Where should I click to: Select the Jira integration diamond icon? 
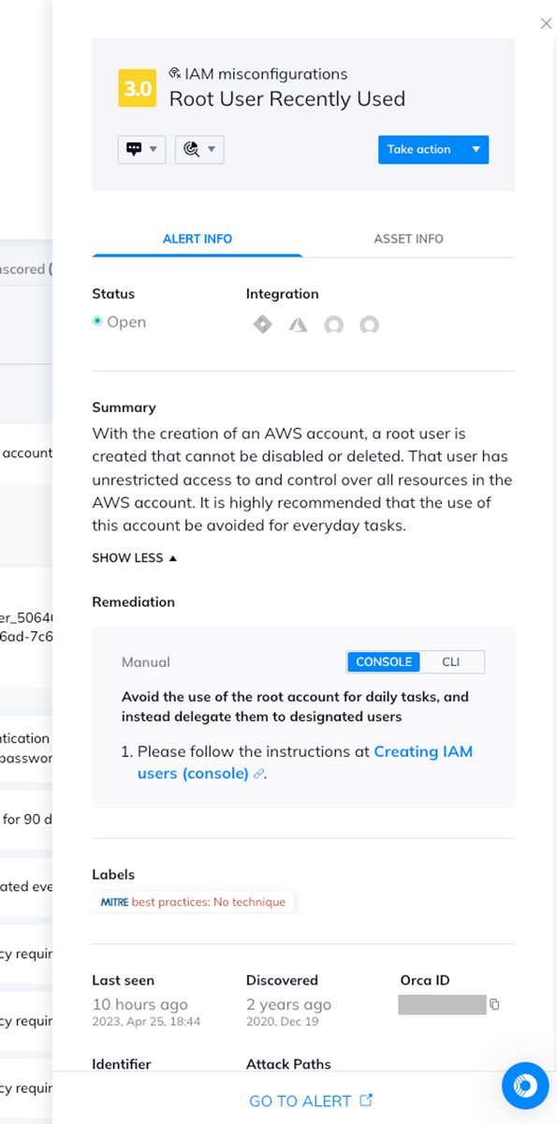click(262, 324)
